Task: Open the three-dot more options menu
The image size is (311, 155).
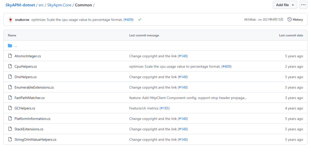Action: (x=303, y=5)
